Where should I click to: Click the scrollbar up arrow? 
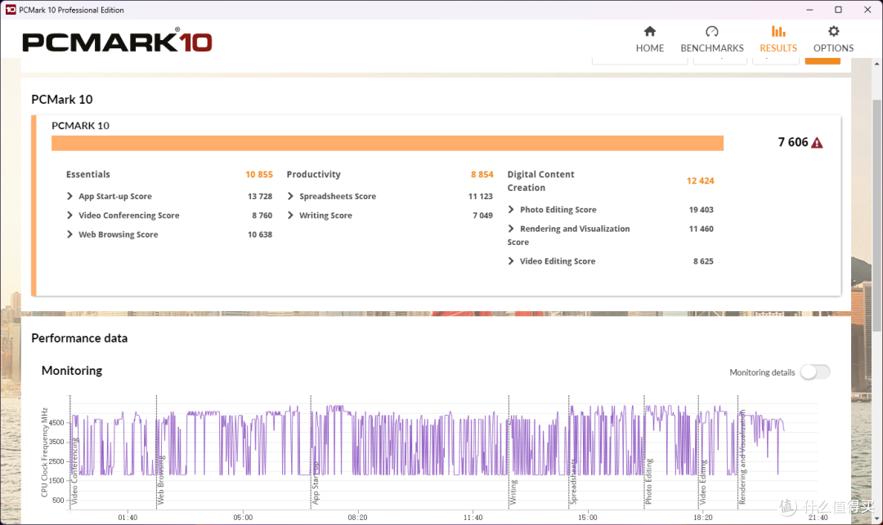pos(876,64)
